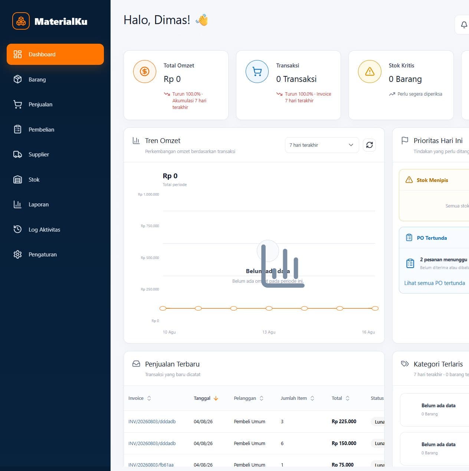Click the Stok Menipis warning triangle icon
The height and width of the screenshot is (471, 469).
tap(409, 180)
